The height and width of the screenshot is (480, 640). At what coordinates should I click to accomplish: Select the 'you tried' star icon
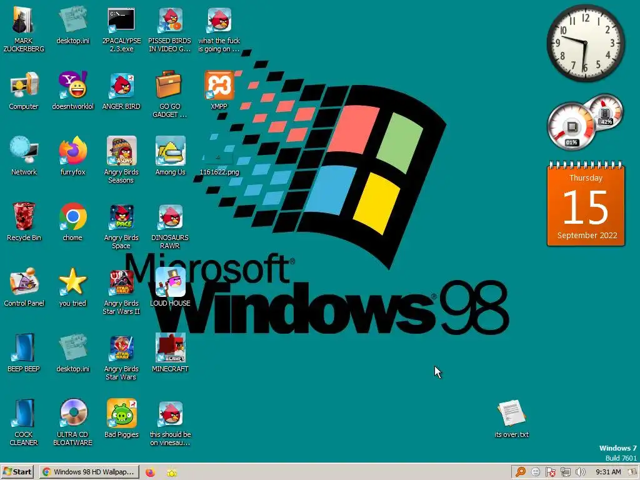tap(72, 282)
